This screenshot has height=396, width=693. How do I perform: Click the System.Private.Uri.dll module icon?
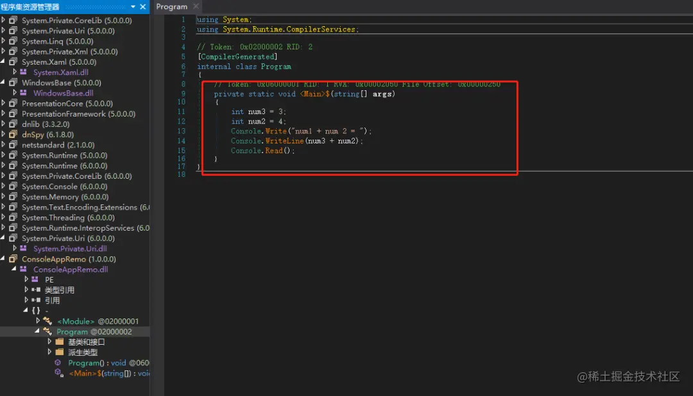pyautogui.click(x=24, y=249)
